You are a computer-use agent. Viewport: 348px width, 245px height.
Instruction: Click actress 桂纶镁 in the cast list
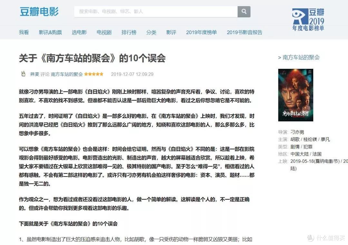(310, 140)
